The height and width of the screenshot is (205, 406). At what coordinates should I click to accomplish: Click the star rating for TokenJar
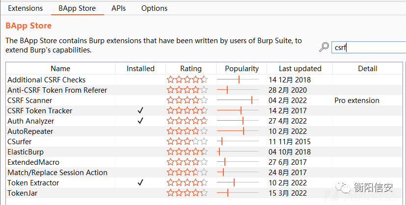(x=187, y=193)
